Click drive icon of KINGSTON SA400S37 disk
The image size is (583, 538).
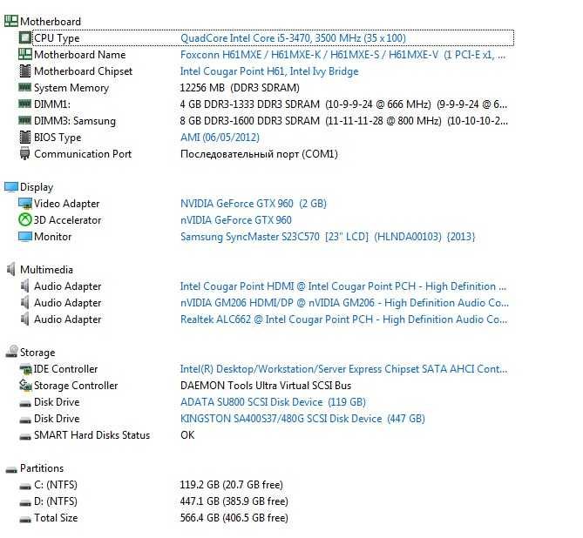[x=25, y=420]
